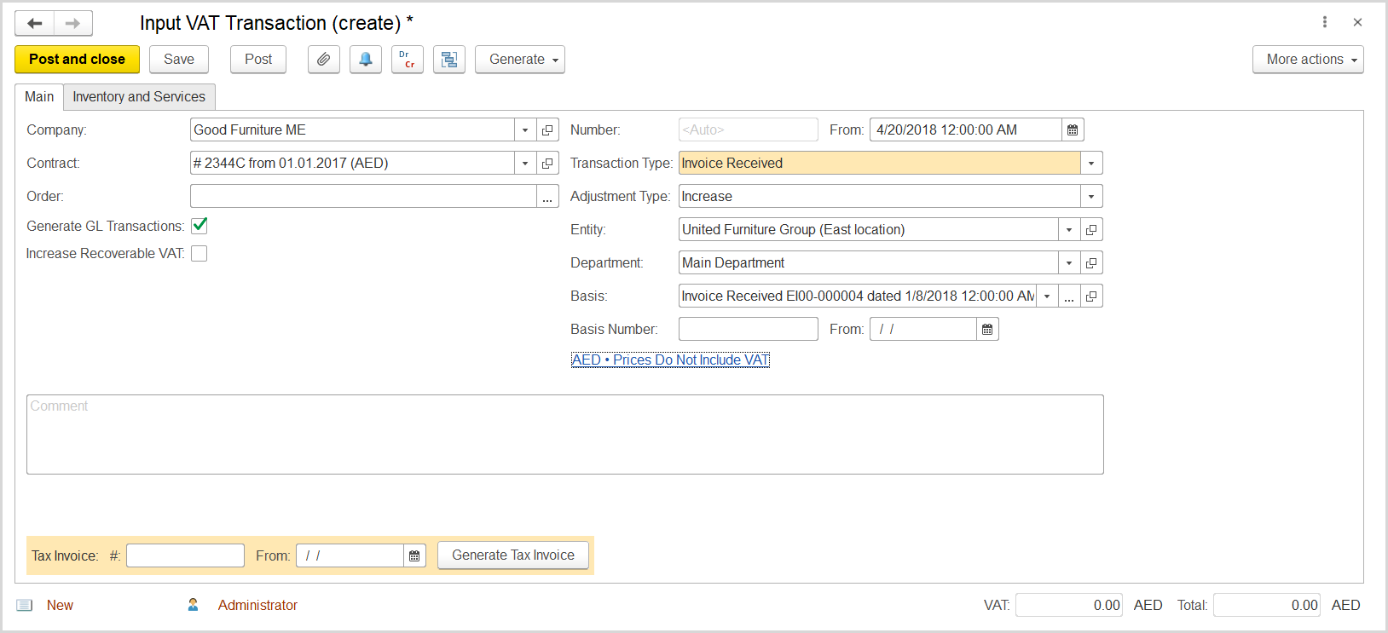
Task: Click the Total amount field
Action: pos(1267,606)
